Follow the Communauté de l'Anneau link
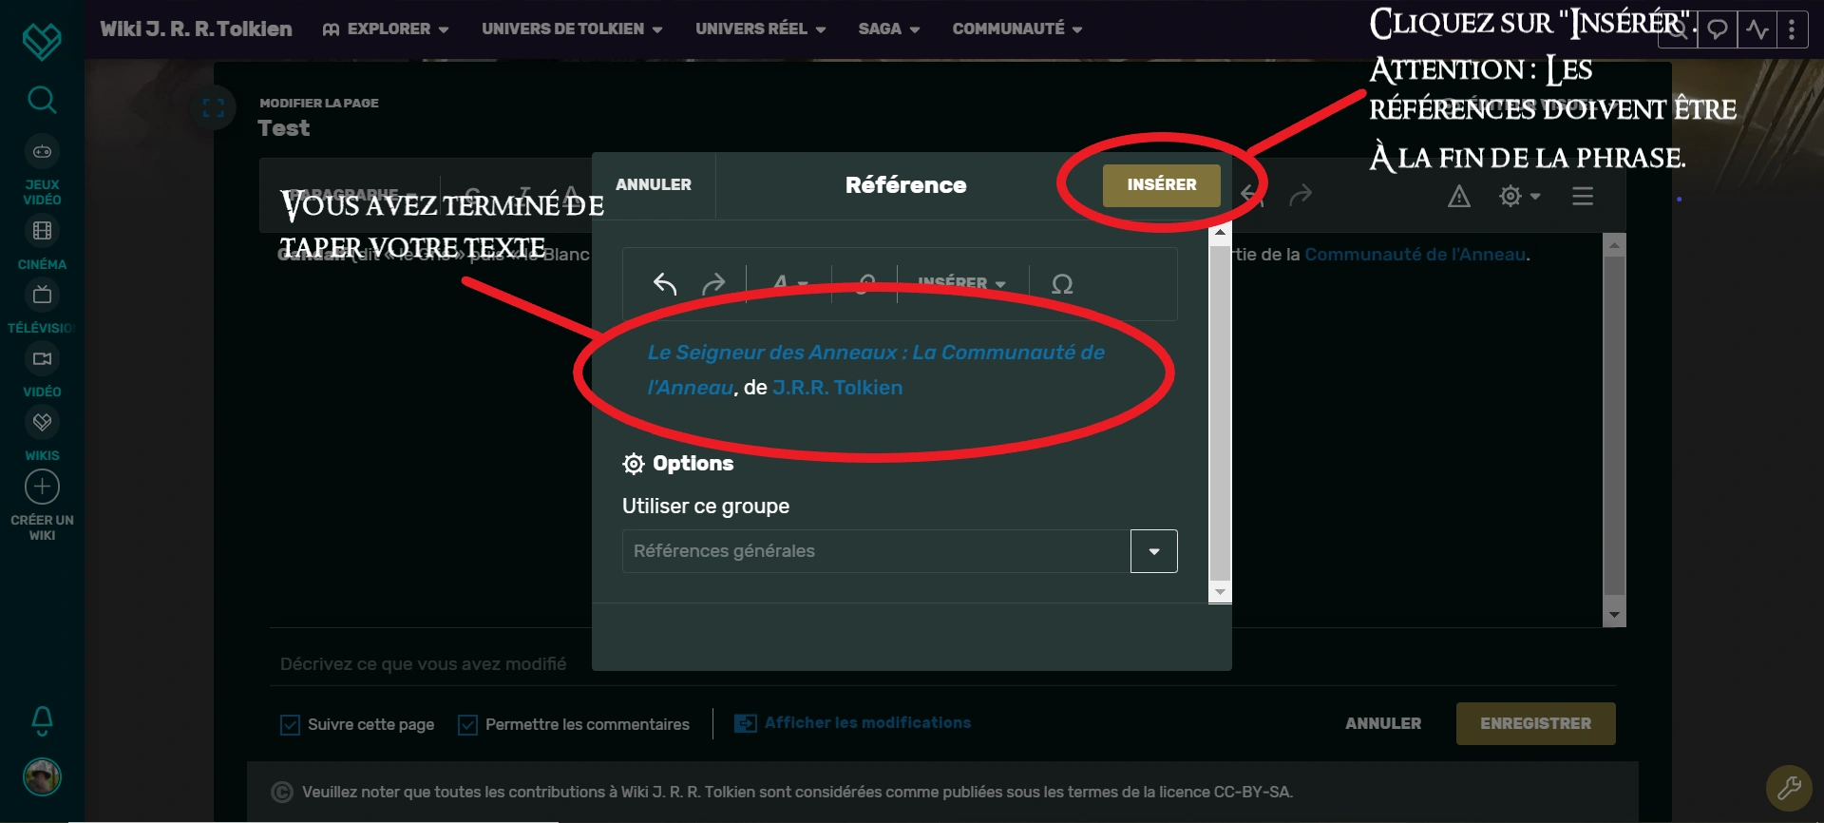Viewport: 1824px width, 823px height. tap(1415, 255)
